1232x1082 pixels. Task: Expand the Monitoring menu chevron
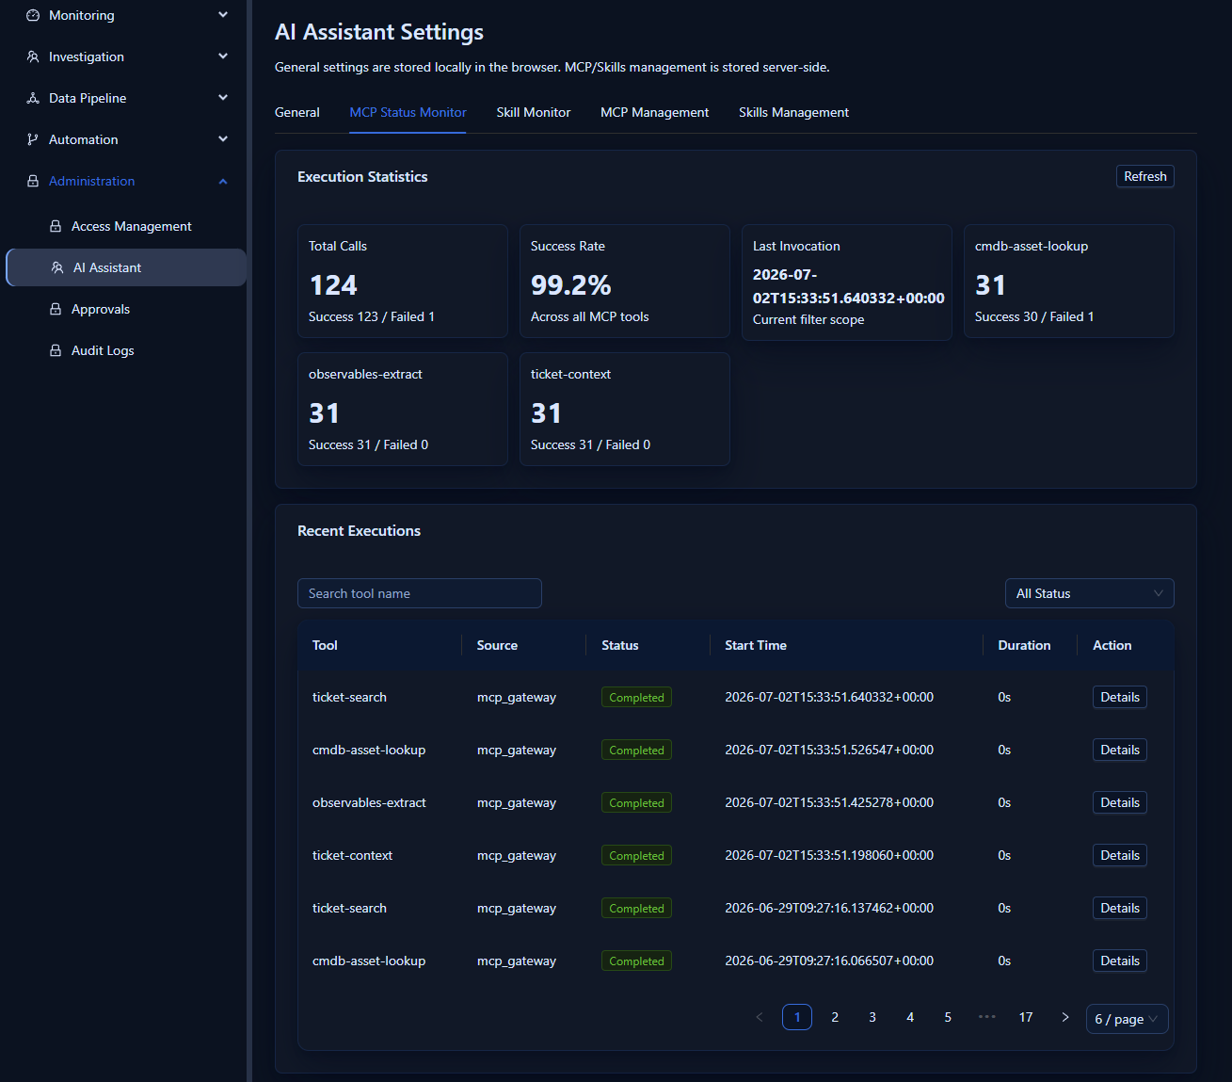coord(223,15)
